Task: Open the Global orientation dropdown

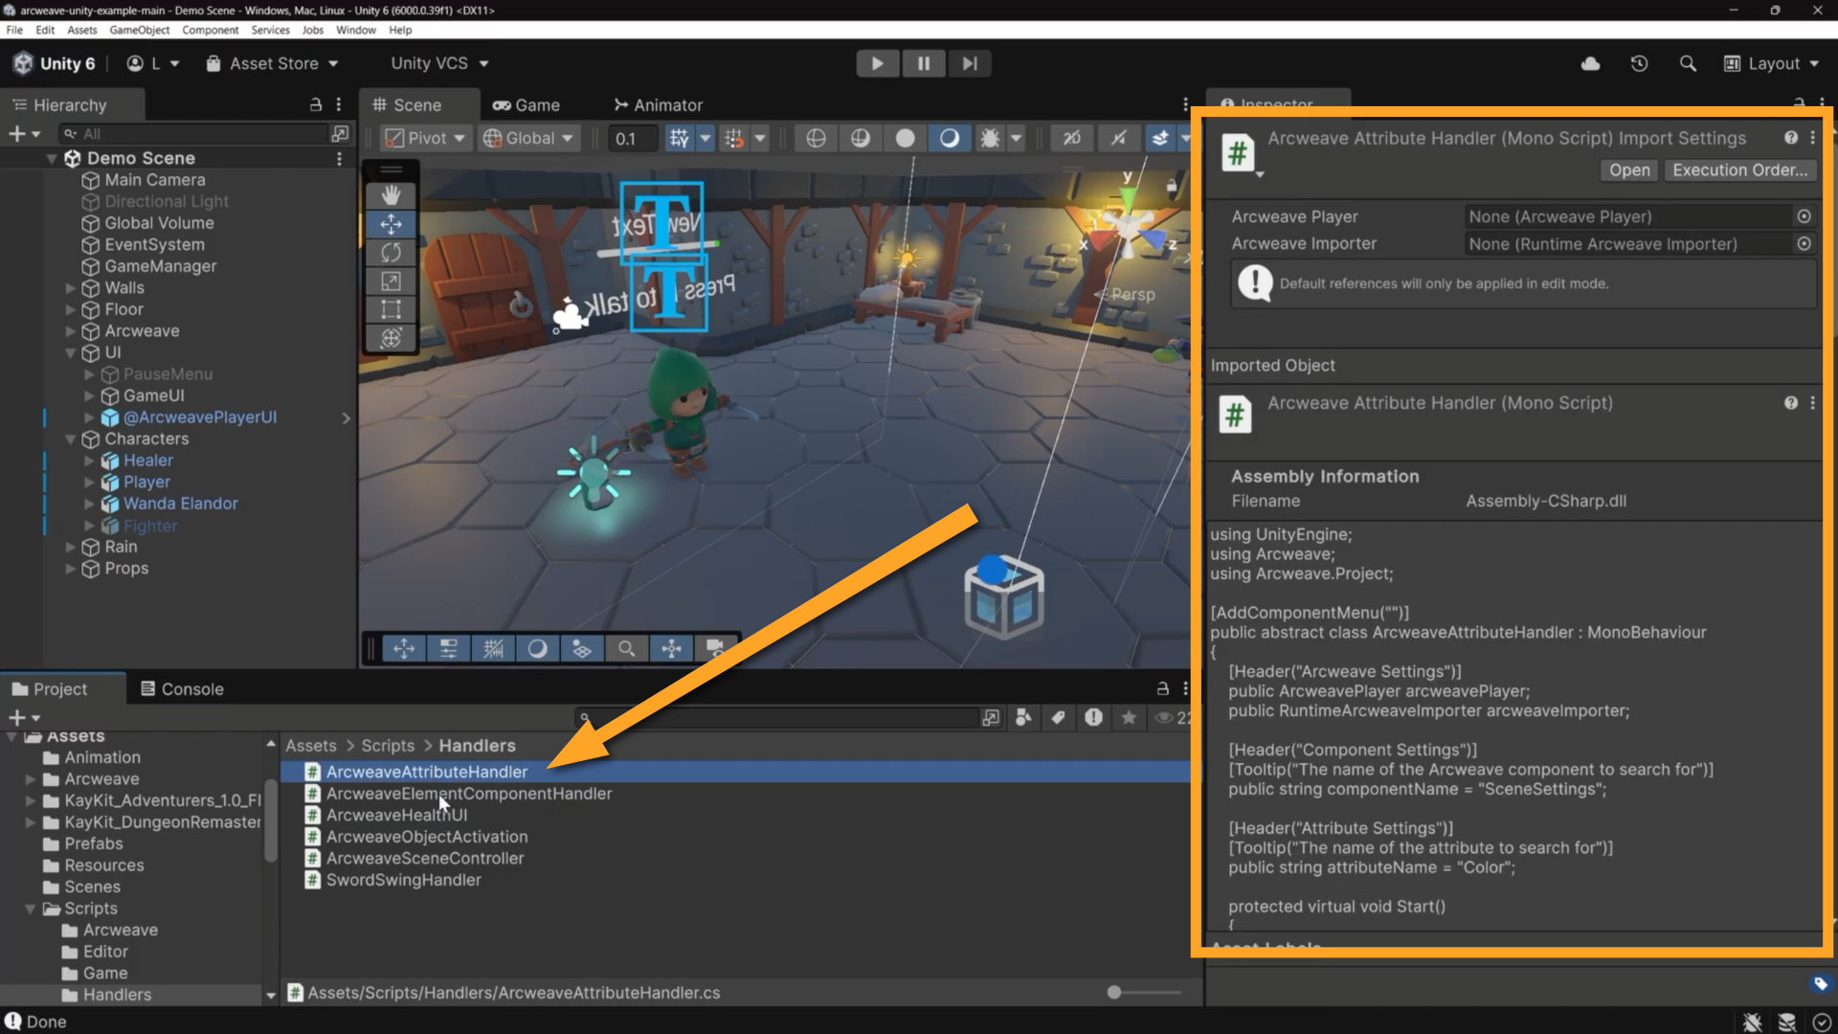Action: pos(527,138)
